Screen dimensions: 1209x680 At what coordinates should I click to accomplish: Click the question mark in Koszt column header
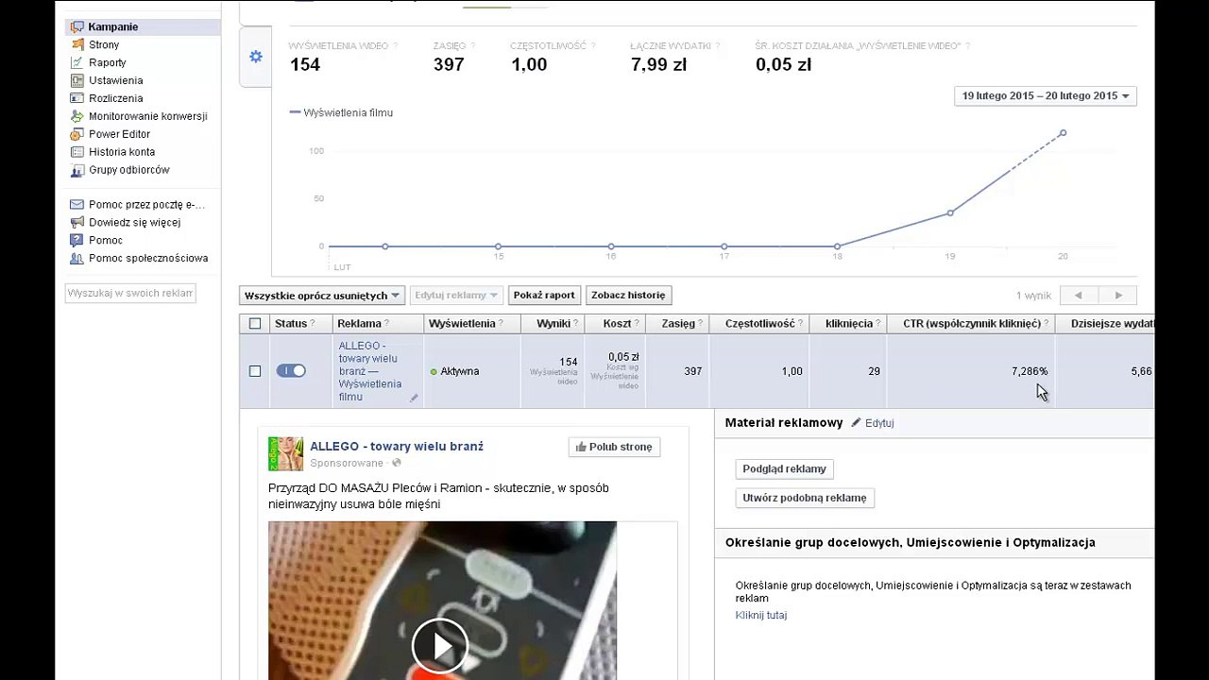pos(638,324)
